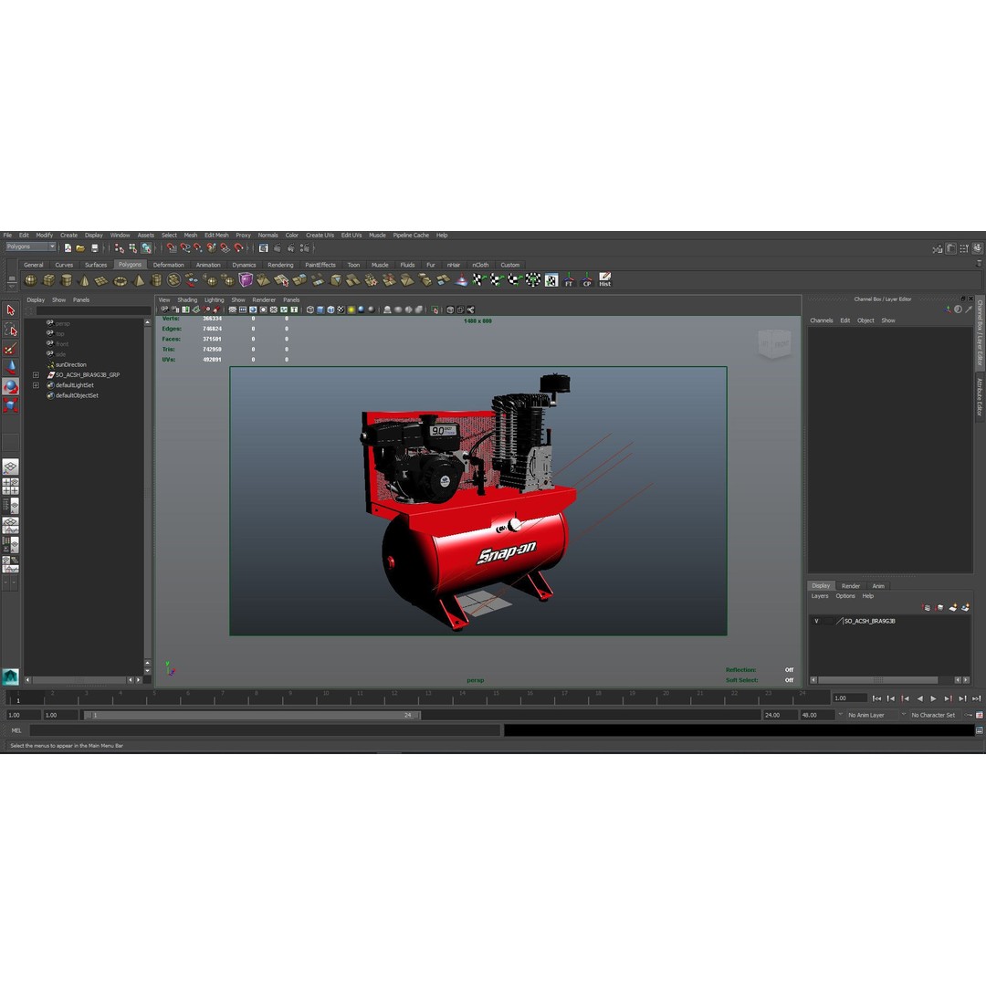
Task: Open the Layers menu in Layer Editor
Action: click(819, 596)
